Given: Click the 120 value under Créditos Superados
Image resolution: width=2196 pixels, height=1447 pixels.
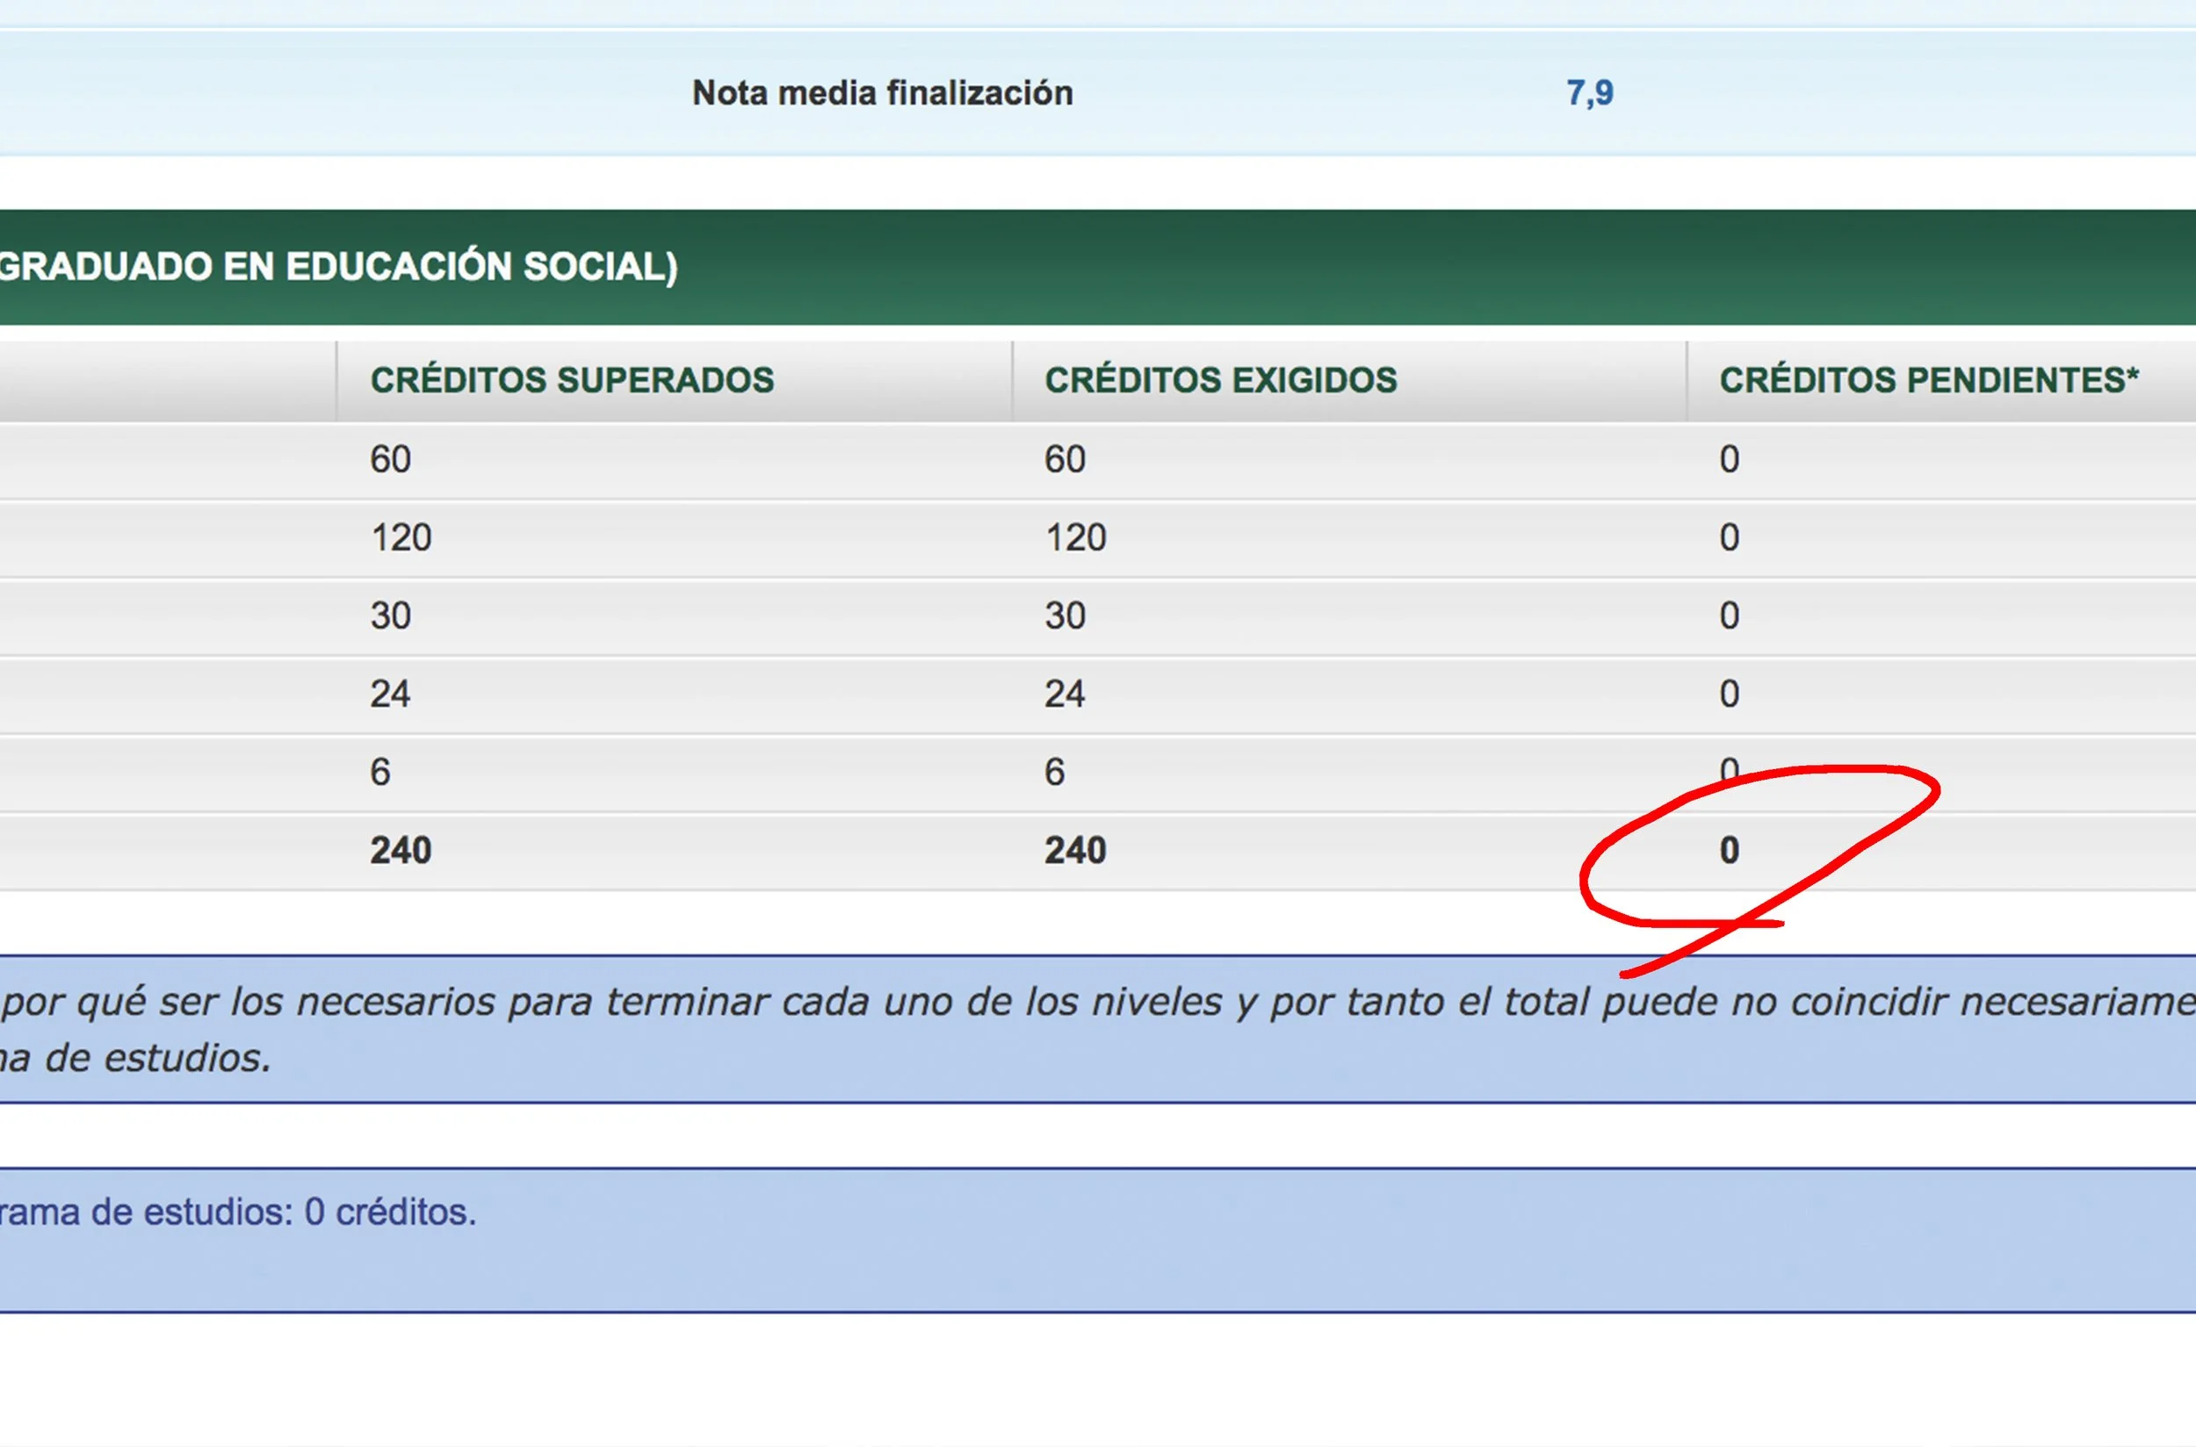Looking at the screenshot, I should click(401, 538).
